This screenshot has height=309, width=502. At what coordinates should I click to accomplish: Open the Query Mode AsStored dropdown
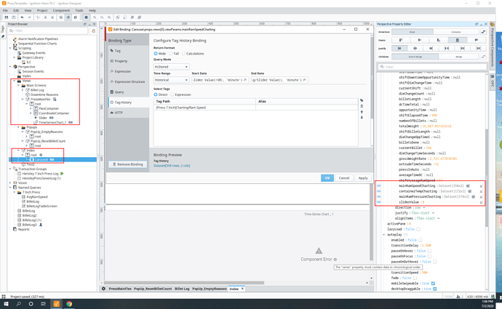tap(171, 67)
